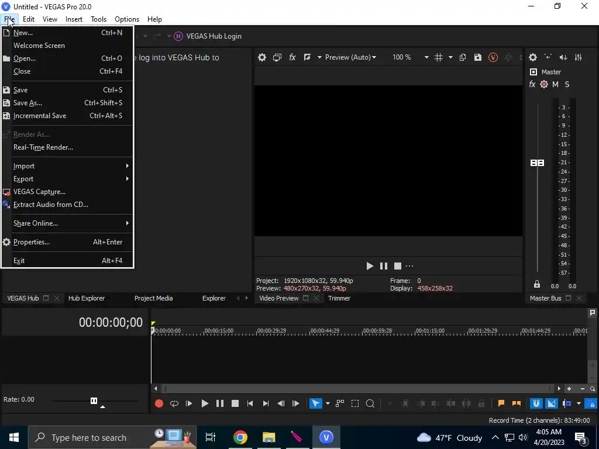This screenshot has width=599, height=449.
Task: Expand the Share Online submenu
Action: (68, 223)
